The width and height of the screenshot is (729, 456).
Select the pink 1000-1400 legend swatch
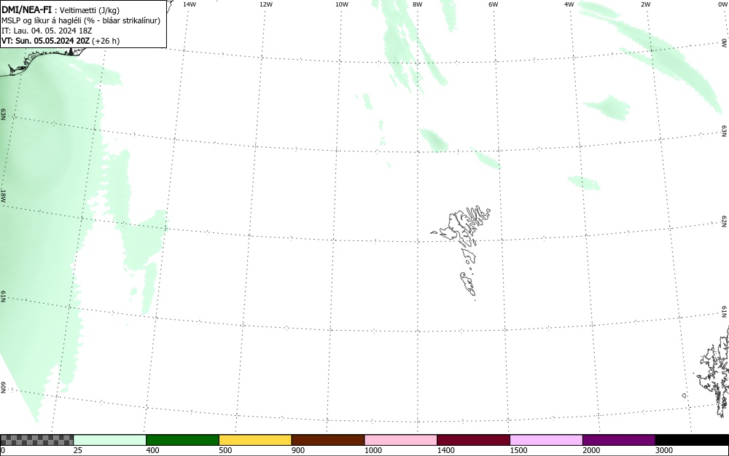coord(401,440)
